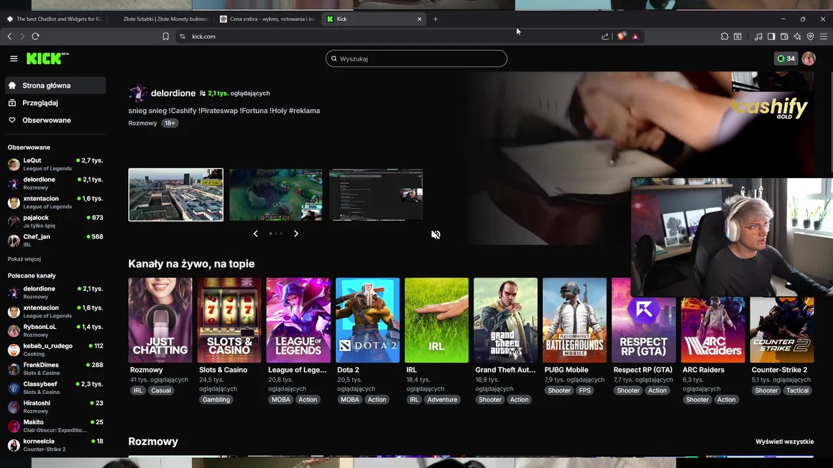Go to next carousel stream with right arrow

click(x=296, y=233)
